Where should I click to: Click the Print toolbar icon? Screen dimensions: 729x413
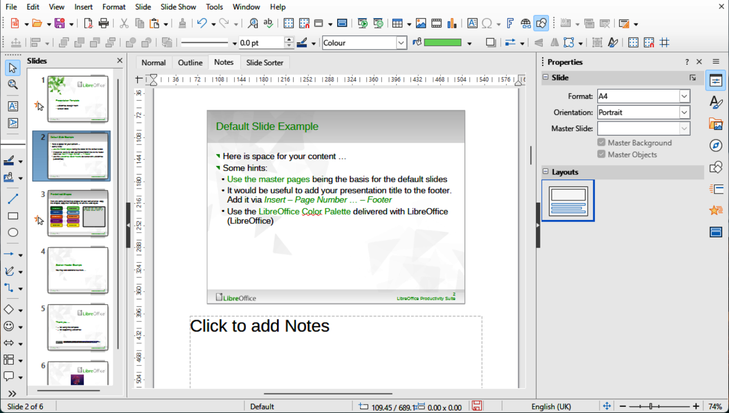click(104, 24)
